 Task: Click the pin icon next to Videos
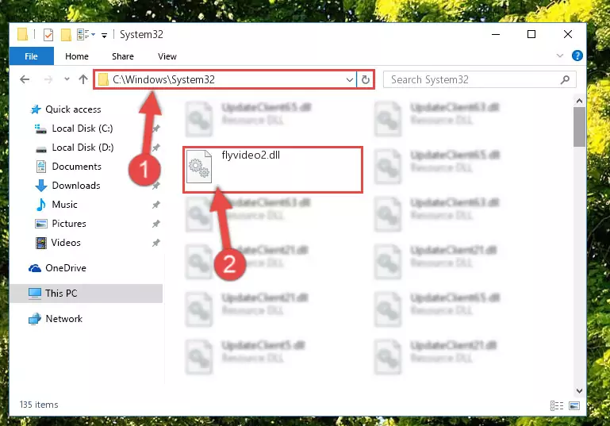pyautogui.click(x=155, y=243)
